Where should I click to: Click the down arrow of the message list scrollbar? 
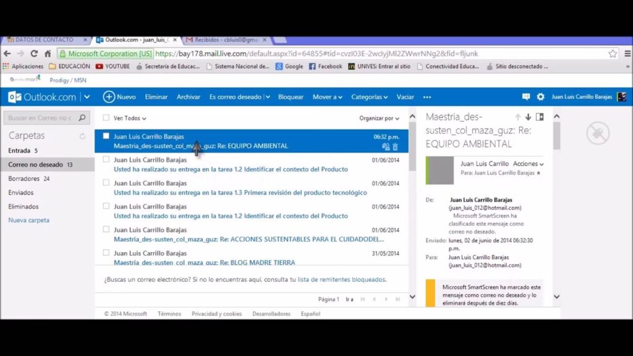[x=413, y=297]
